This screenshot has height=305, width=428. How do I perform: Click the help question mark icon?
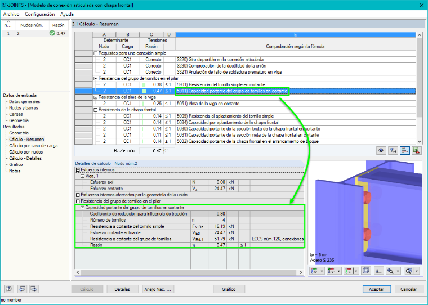(x=9, y=289)
